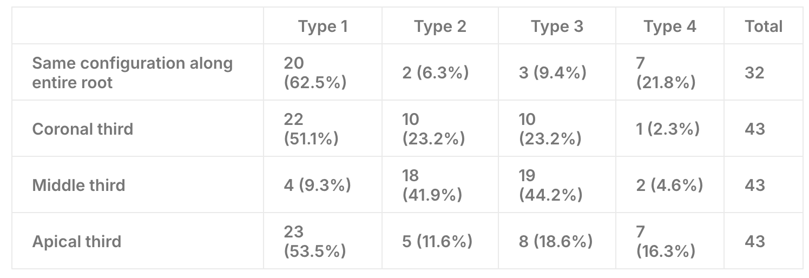Image resolution: width=809 pixels, height=278 pixels.
Task: Click the cell showing 2 (6.3%)
Action: tap(436, 72)
